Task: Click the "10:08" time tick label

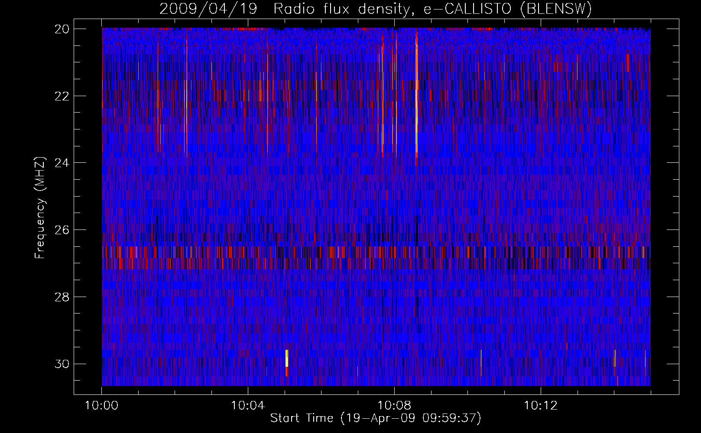Action: (x=394, y=406)
